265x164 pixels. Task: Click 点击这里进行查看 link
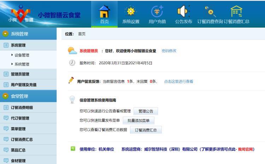[178, 82]
